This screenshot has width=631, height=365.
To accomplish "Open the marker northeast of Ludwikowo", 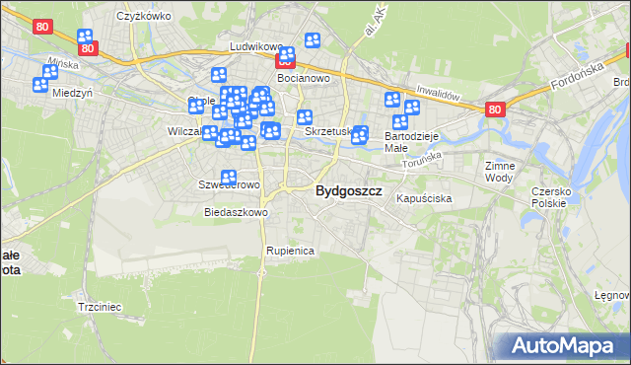I will [313, 40].
